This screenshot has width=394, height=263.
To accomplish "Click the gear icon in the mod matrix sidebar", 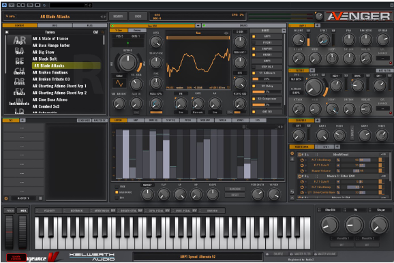I will [292, 153].
